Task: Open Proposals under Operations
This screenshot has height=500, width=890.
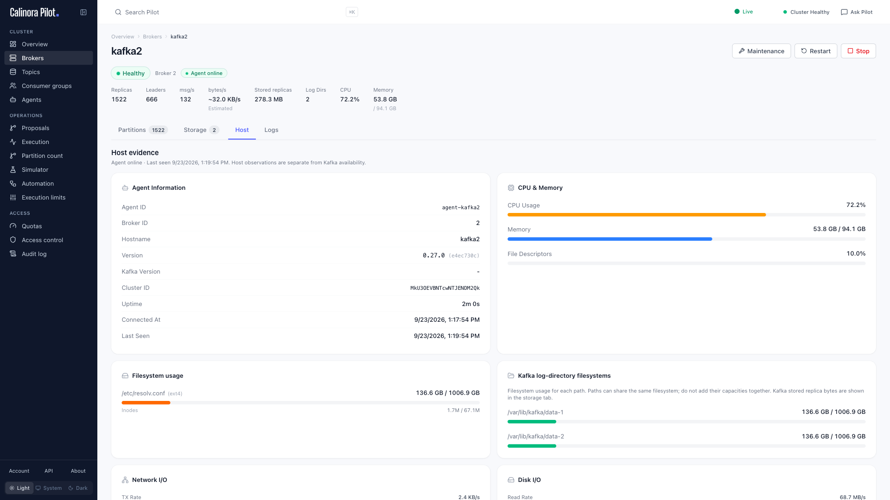Action: 49,128
